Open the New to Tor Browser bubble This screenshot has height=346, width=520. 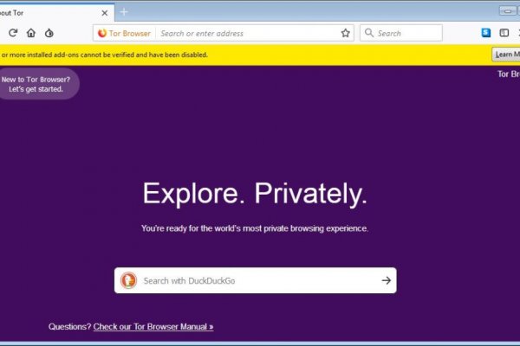[x=37, y=84]
